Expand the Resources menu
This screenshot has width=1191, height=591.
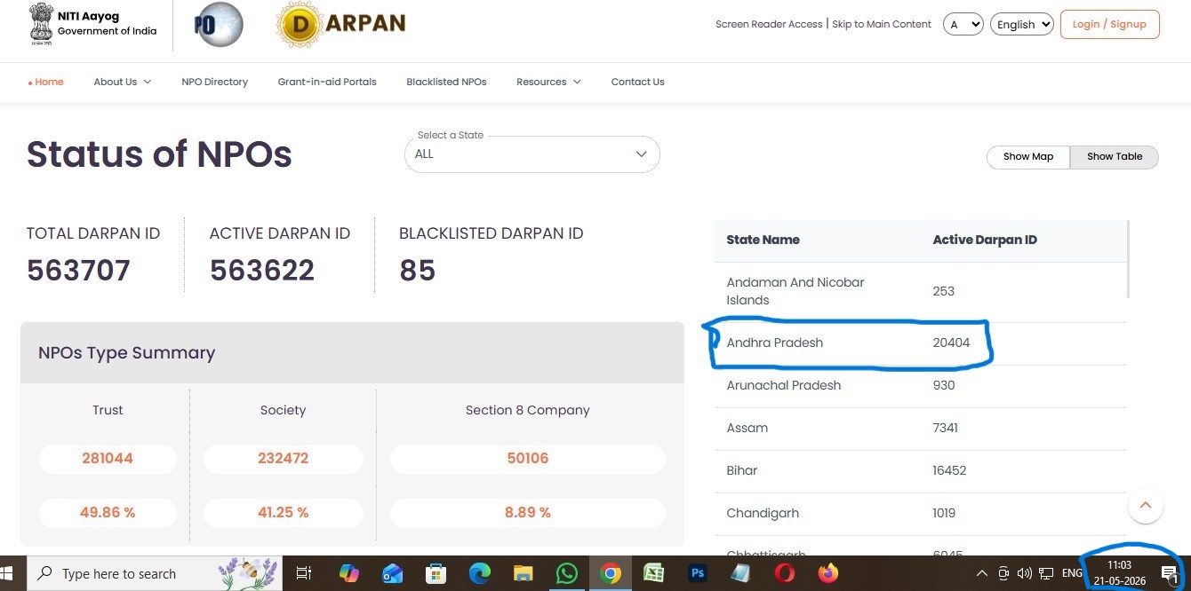(548, 82)
